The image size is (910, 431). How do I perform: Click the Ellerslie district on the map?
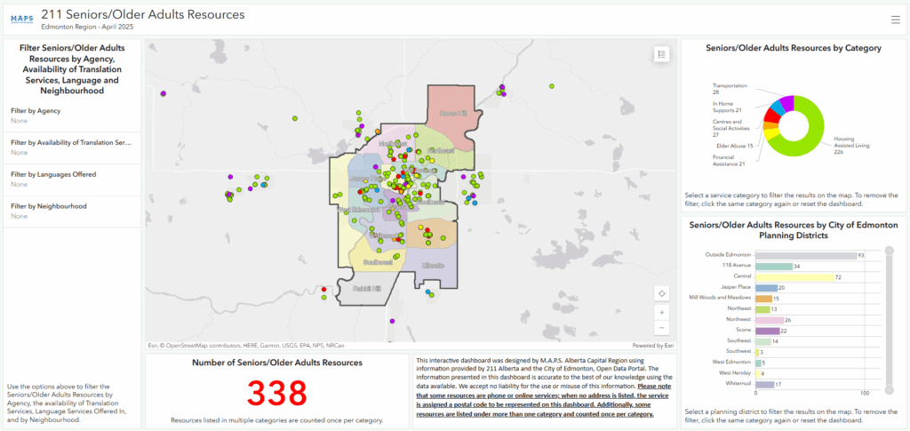[x=433, y=265]
